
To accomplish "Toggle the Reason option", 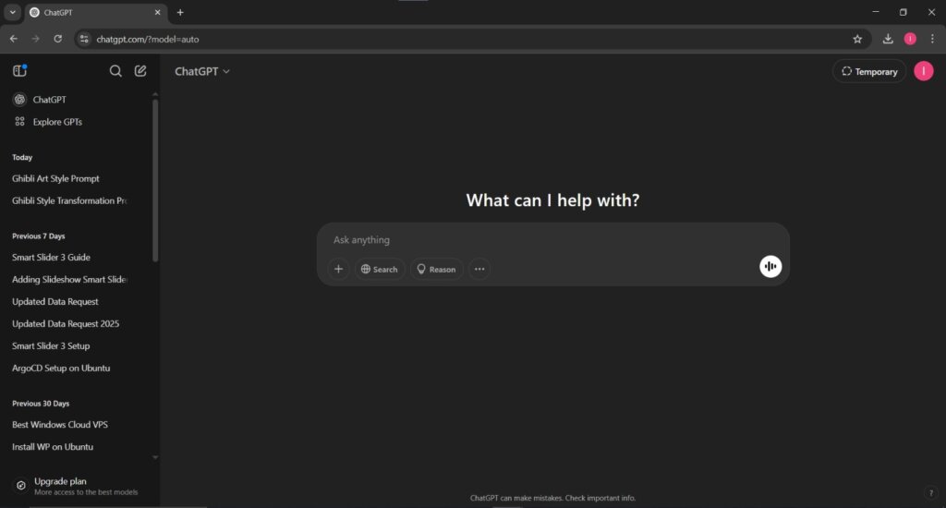I will pos(436,269).
